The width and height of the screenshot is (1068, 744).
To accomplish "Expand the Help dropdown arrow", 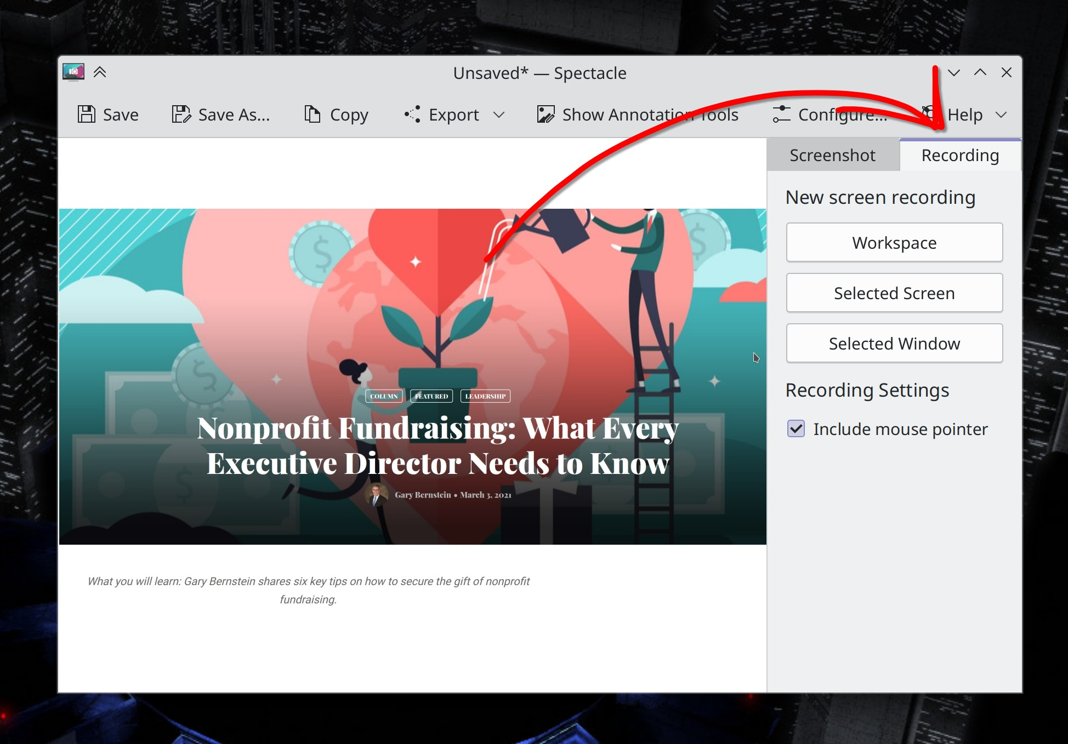I will tap(1001, 115).
